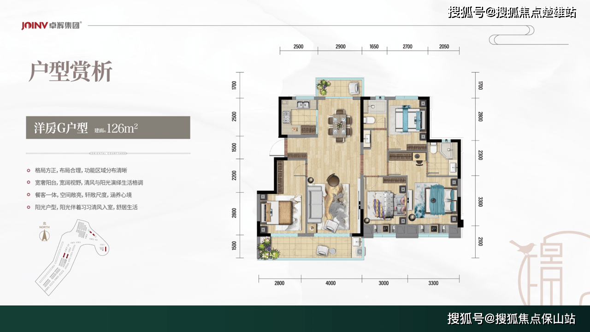Click the north compass arrow icon

tap(45, 236)
